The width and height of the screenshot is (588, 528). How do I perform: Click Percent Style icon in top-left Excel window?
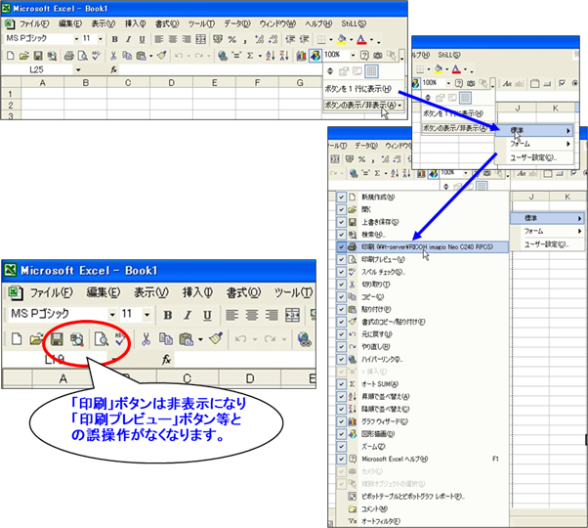[232, 39]
